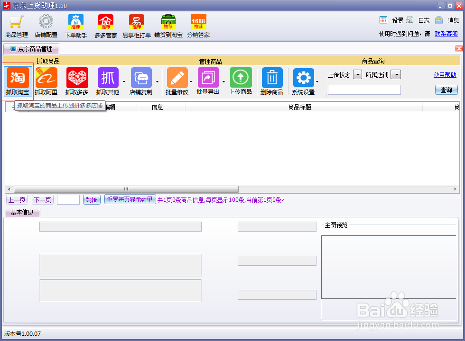Screen dimensions: 465x341
Task: Start 批量修改 pencil tool
Action: (x=177, y=81)
